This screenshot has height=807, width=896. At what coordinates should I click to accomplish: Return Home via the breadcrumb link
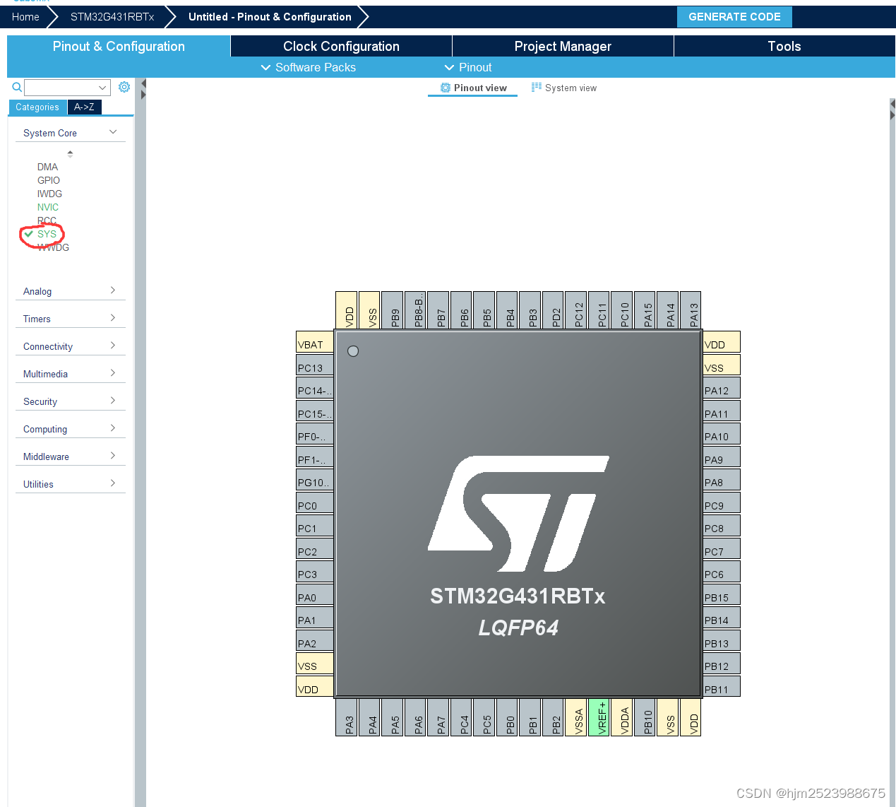click(x=25, y=16)
